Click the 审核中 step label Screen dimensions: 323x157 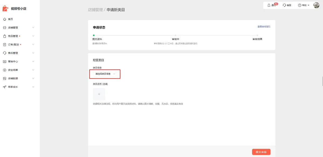coord(175,39)
